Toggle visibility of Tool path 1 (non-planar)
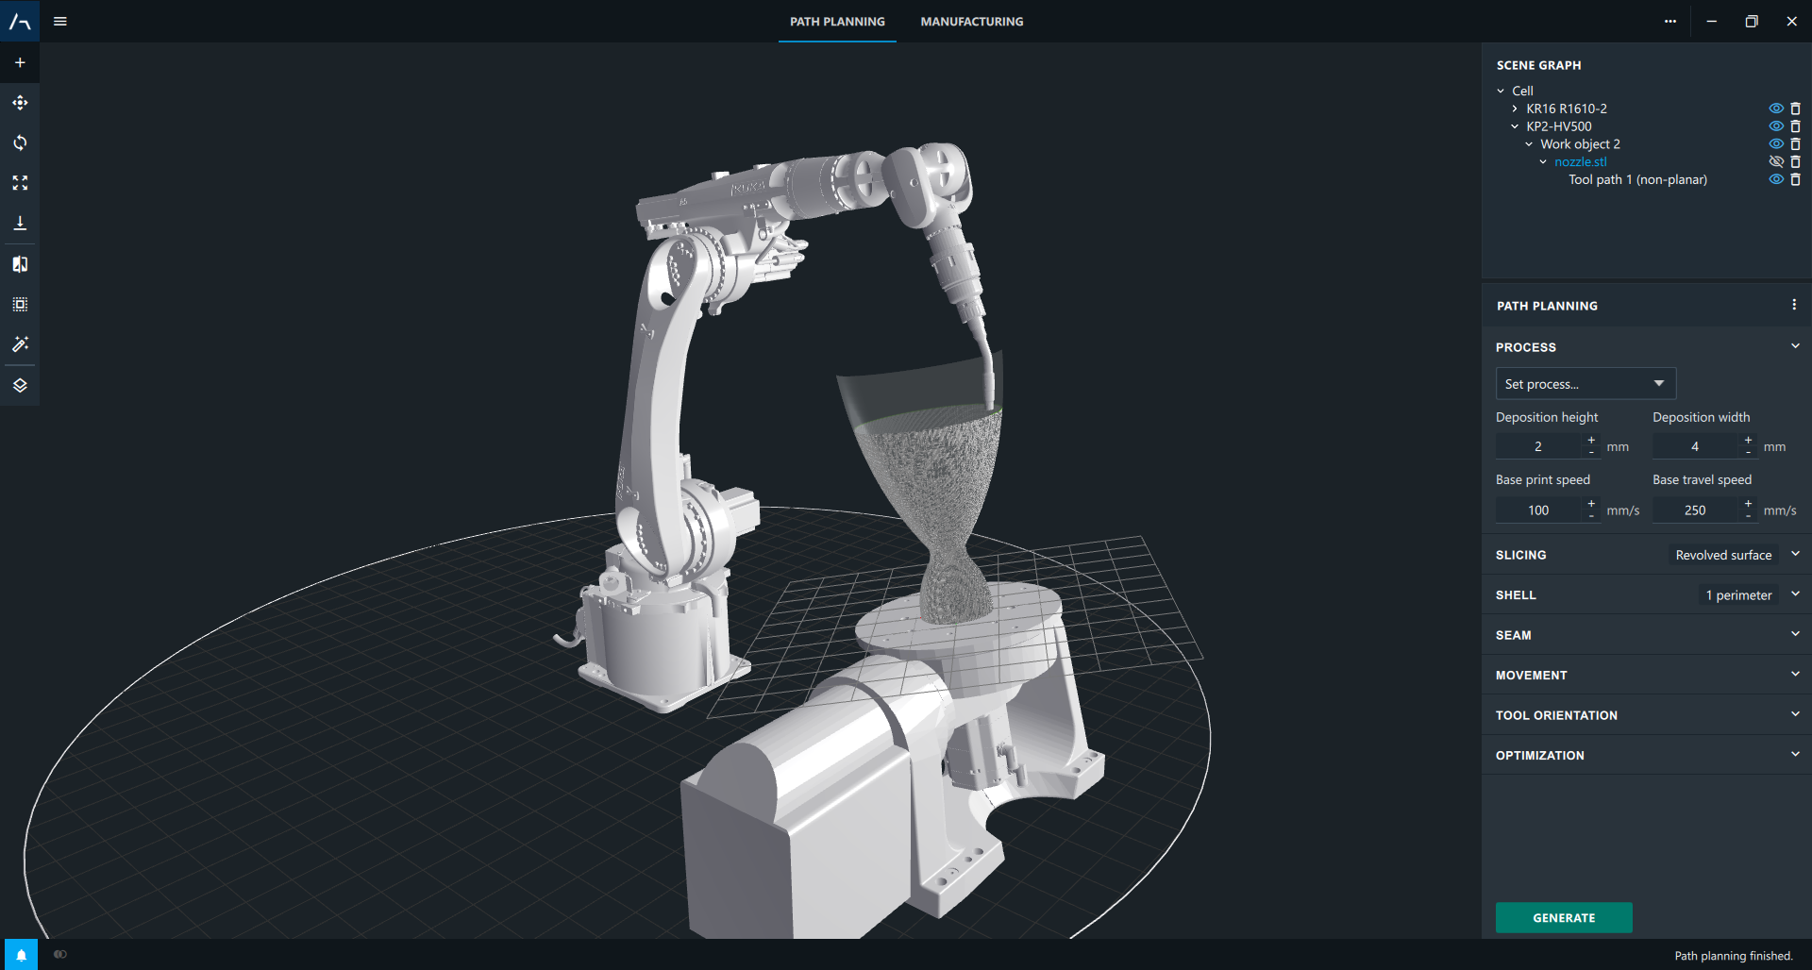 [1777, 179]
